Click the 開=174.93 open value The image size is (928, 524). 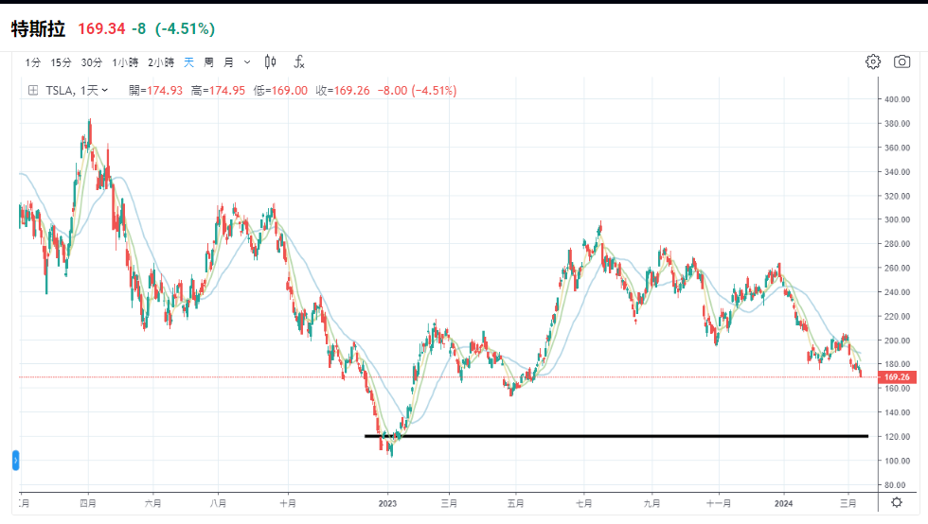(155, 91)
